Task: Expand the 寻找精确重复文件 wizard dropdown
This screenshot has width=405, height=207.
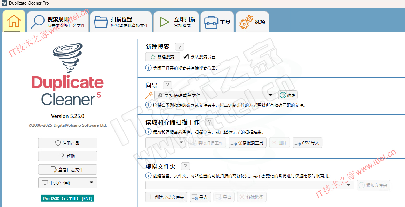Action: pos(270,95)
